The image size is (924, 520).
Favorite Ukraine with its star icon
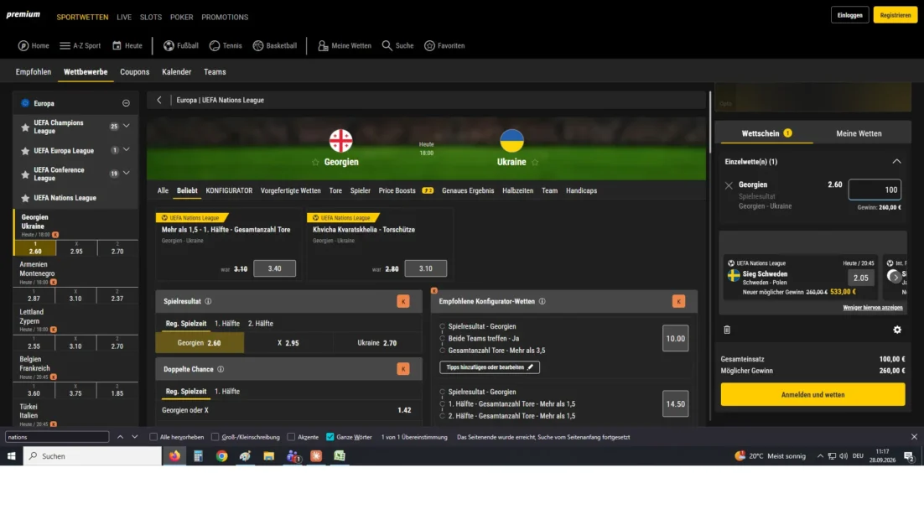coord(535,162)
